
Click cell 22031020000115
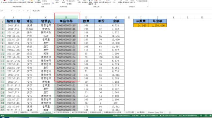point(66,25)
